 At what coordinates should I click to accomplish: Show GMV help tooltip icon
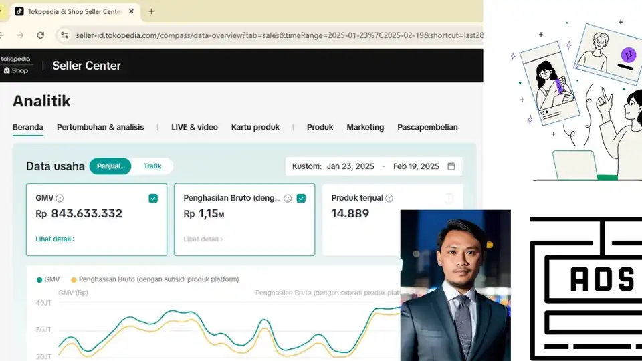(60, 199)
